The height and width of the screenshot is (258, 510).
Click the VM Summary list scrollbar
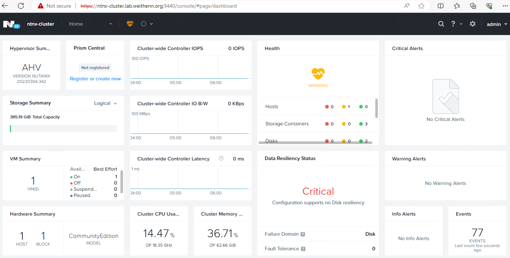point(122,182)
